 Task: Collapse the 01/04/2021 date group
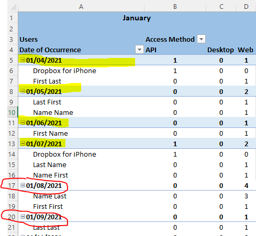pyautogui.click(x=23, y=60)
